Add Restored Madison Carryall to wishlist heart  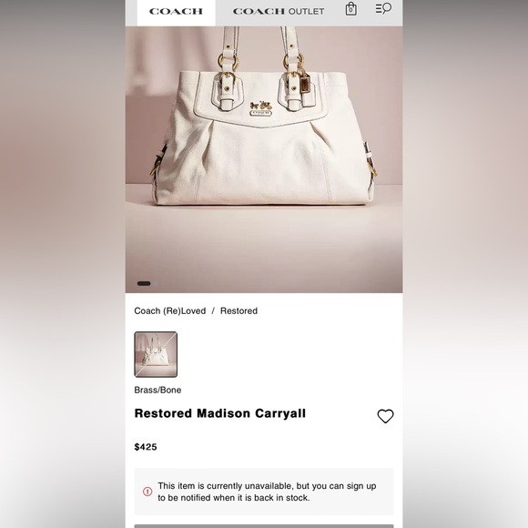pos(385,416)
